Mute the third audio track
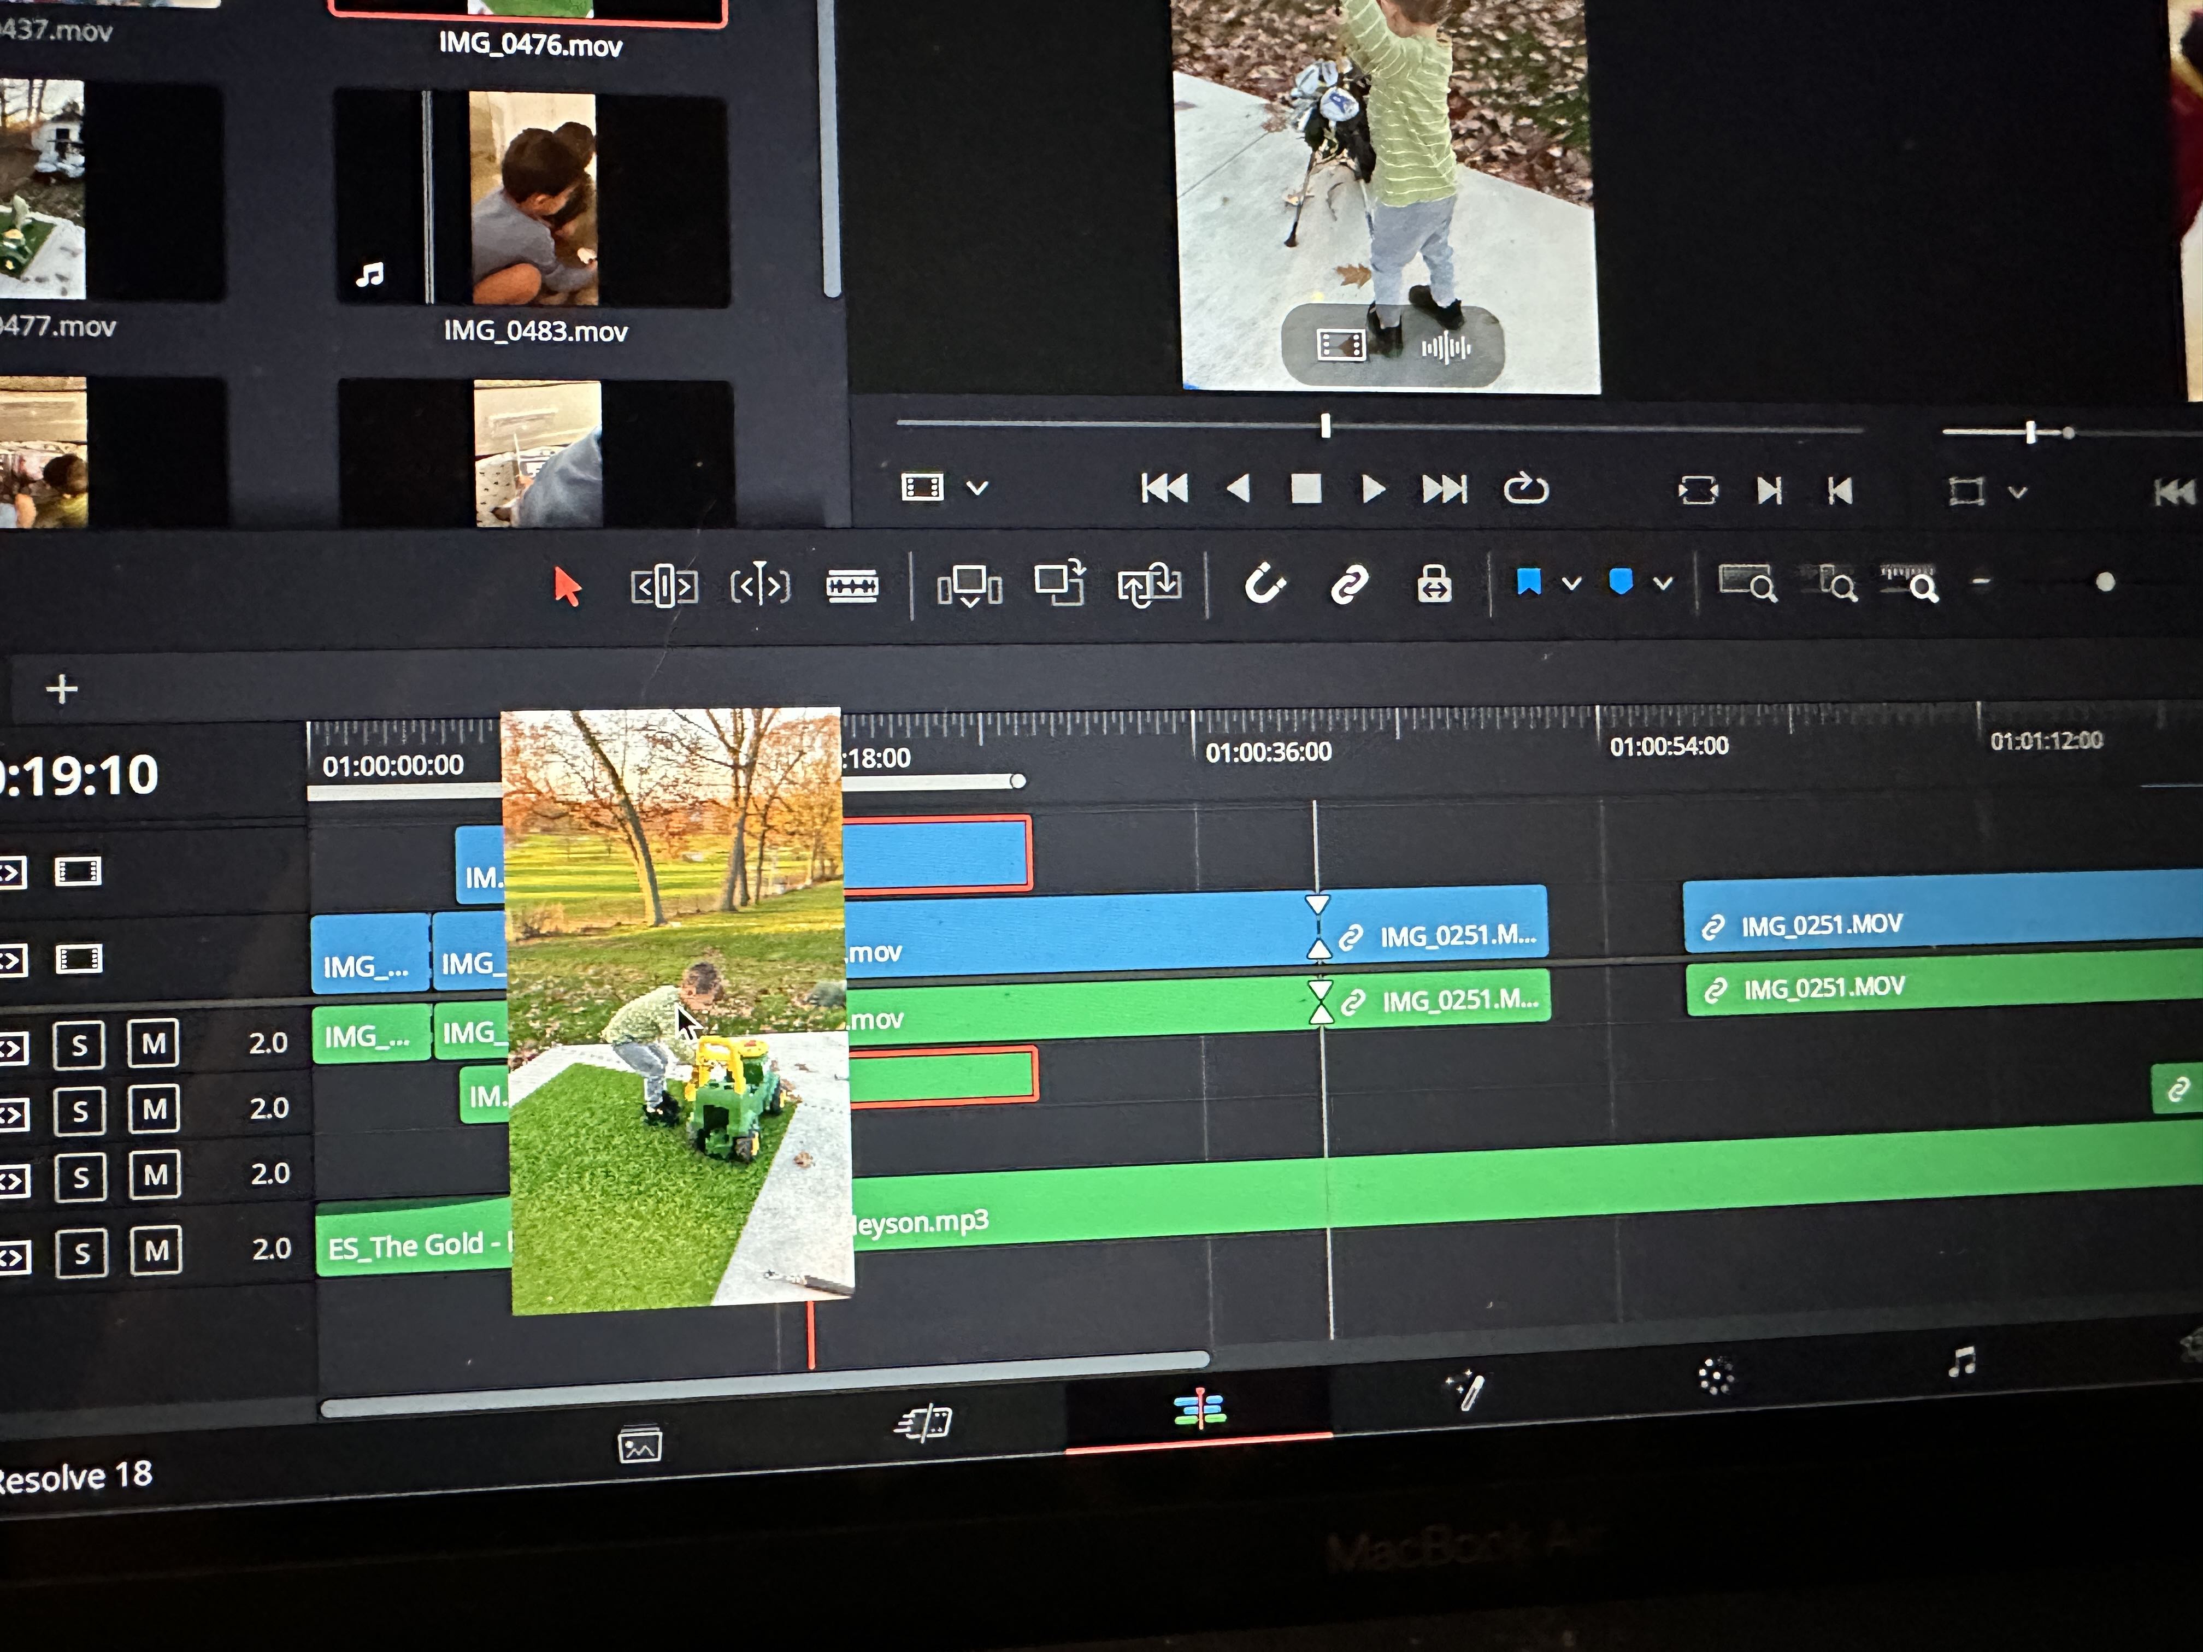Viewport: 2203px width, 1652px height. coord(155,1175)
